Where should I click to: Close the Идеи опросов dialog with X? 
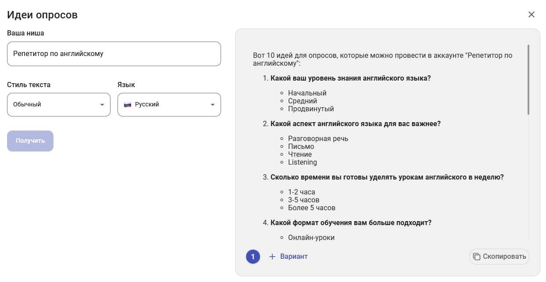532,14
